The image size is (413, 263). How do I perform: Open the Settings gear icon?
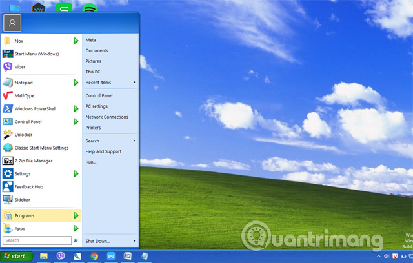click(8, 173)
